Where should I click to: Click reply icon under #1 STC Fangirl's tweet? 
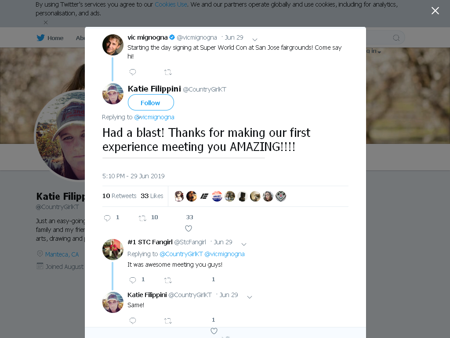(133, 280)
